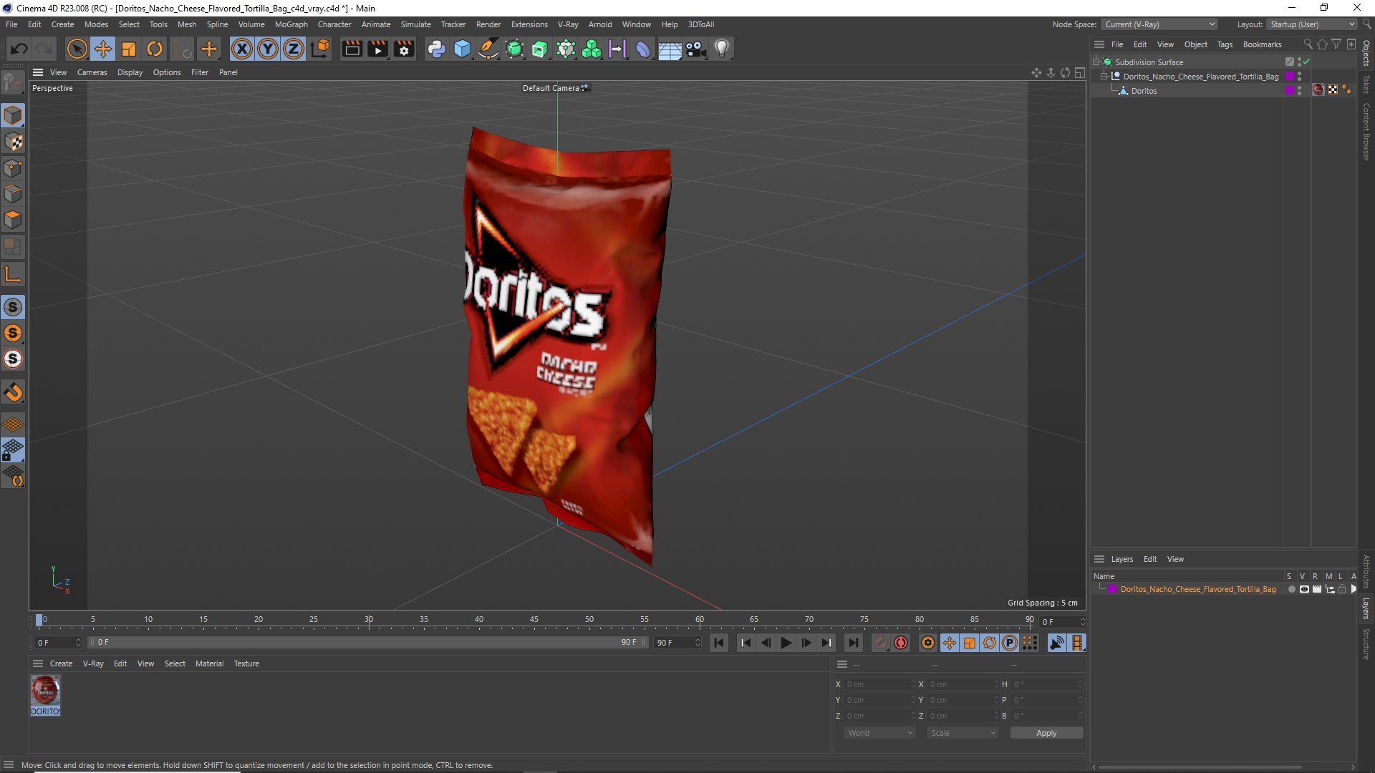Image resolution: width=1375 pixels, height=773 pixels.
Task: Toggle Autokeying record button
Action: [901, 643]
